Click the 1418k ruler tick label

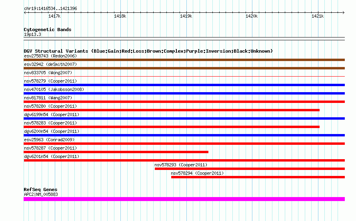120,16
